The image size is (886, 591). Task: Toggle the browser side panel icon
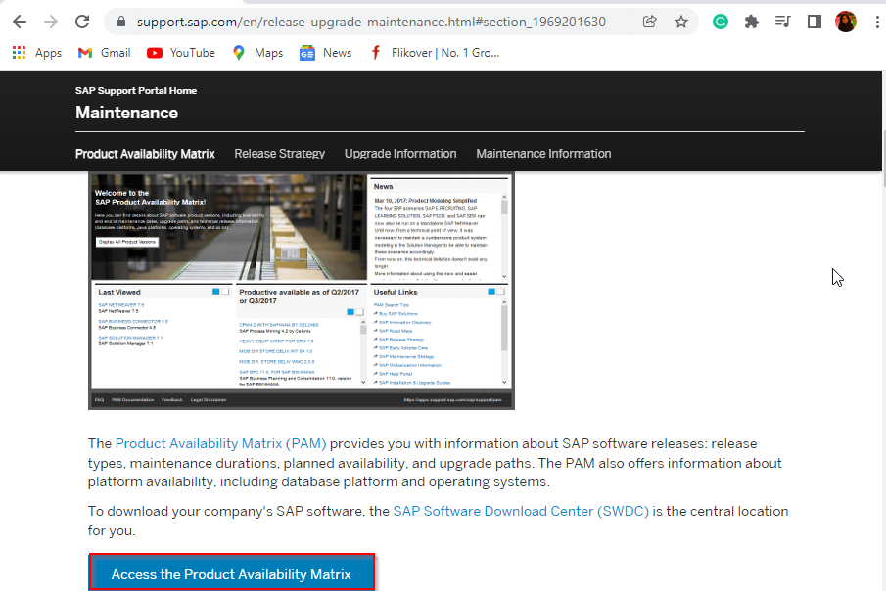[x=815, y=23]
